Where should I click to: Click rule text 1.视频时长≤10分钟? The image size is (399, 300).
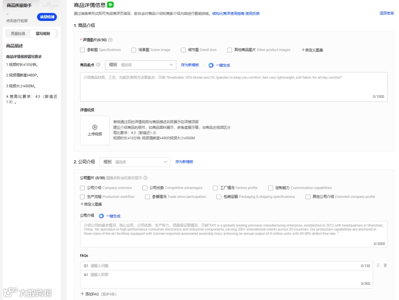tap(22, 65)
